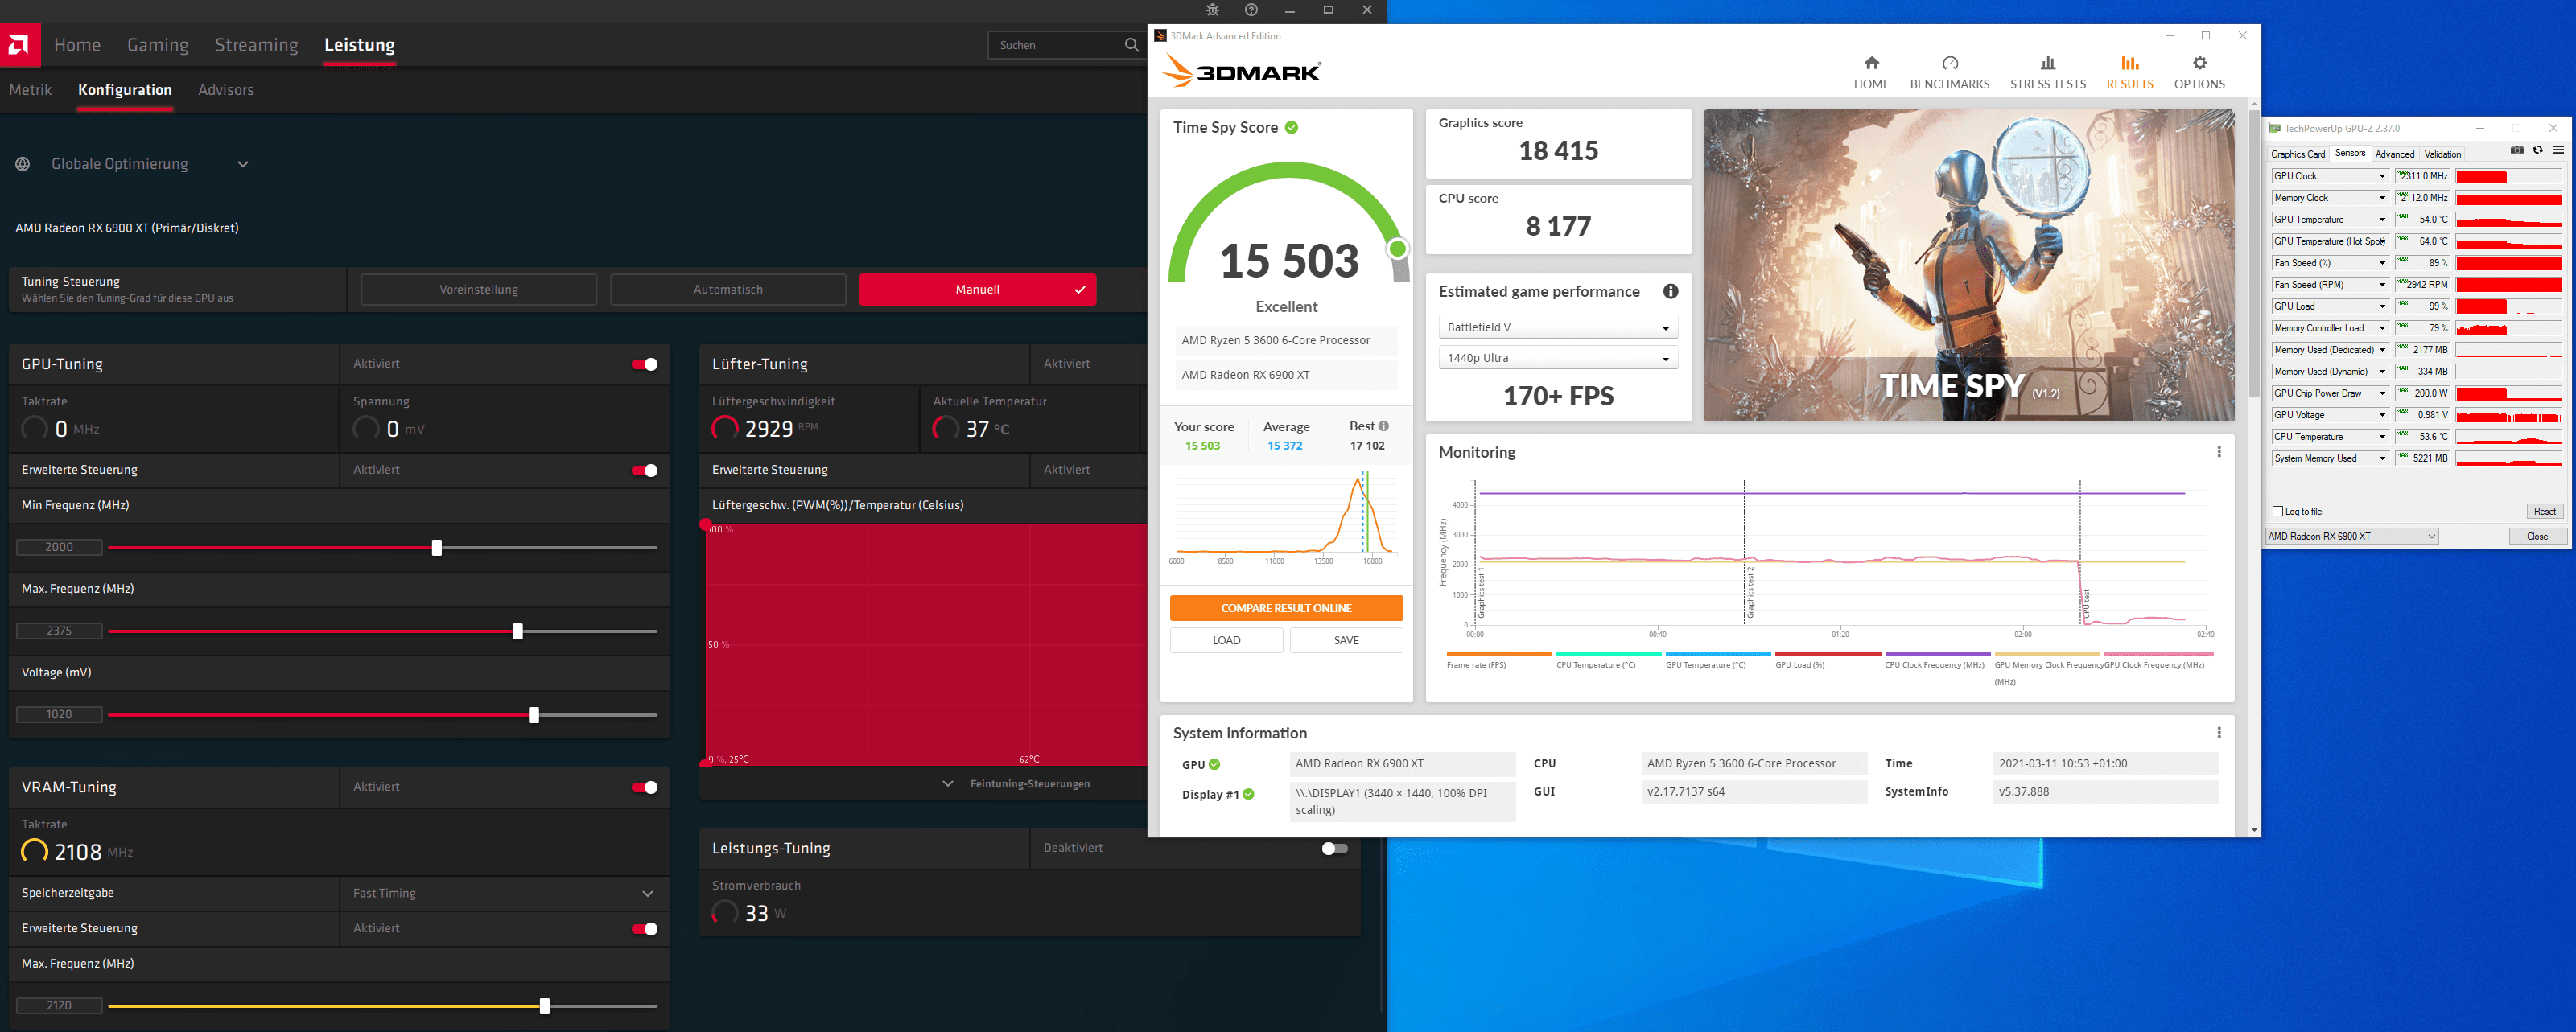The height and width of the screenshot is (1032, 2576).
Task: Click the checkmark on the Manuell button
Action: (x=1080, y=290)
